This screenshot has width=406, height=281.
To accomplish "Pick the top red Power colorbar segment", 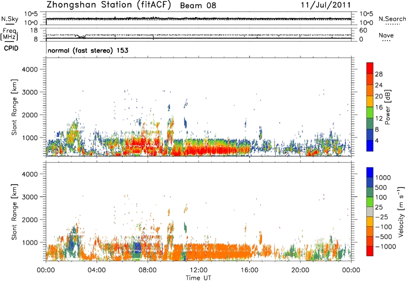I will tap(370, 68).
